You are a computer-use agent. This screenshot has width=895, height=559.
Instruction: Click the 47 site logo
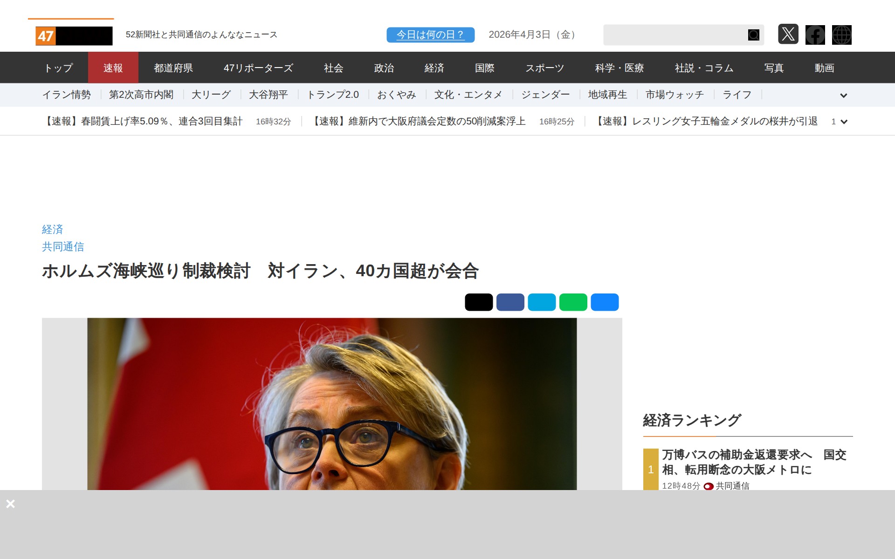click(x=74, y=36)
